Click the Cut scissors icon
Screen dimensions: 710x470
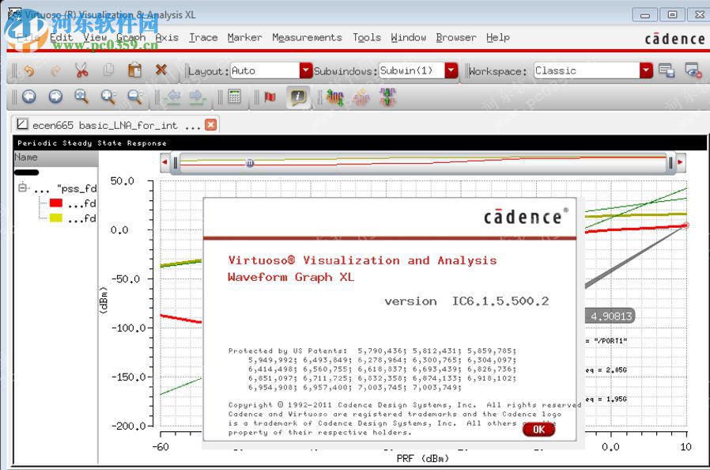[80, 70]
